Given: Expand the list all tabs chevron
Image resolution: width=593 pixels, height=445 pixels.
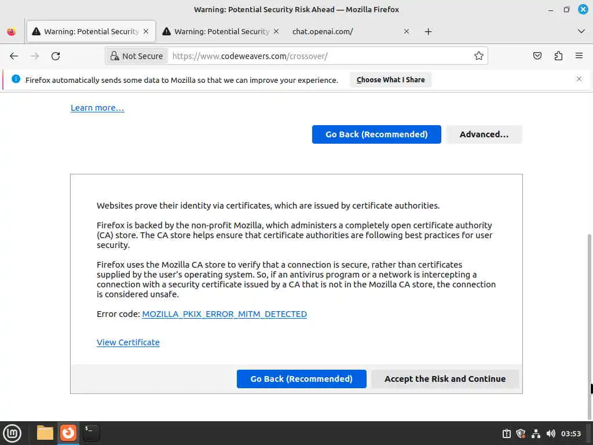Looking at the screenshot, I should pos(581,31).
